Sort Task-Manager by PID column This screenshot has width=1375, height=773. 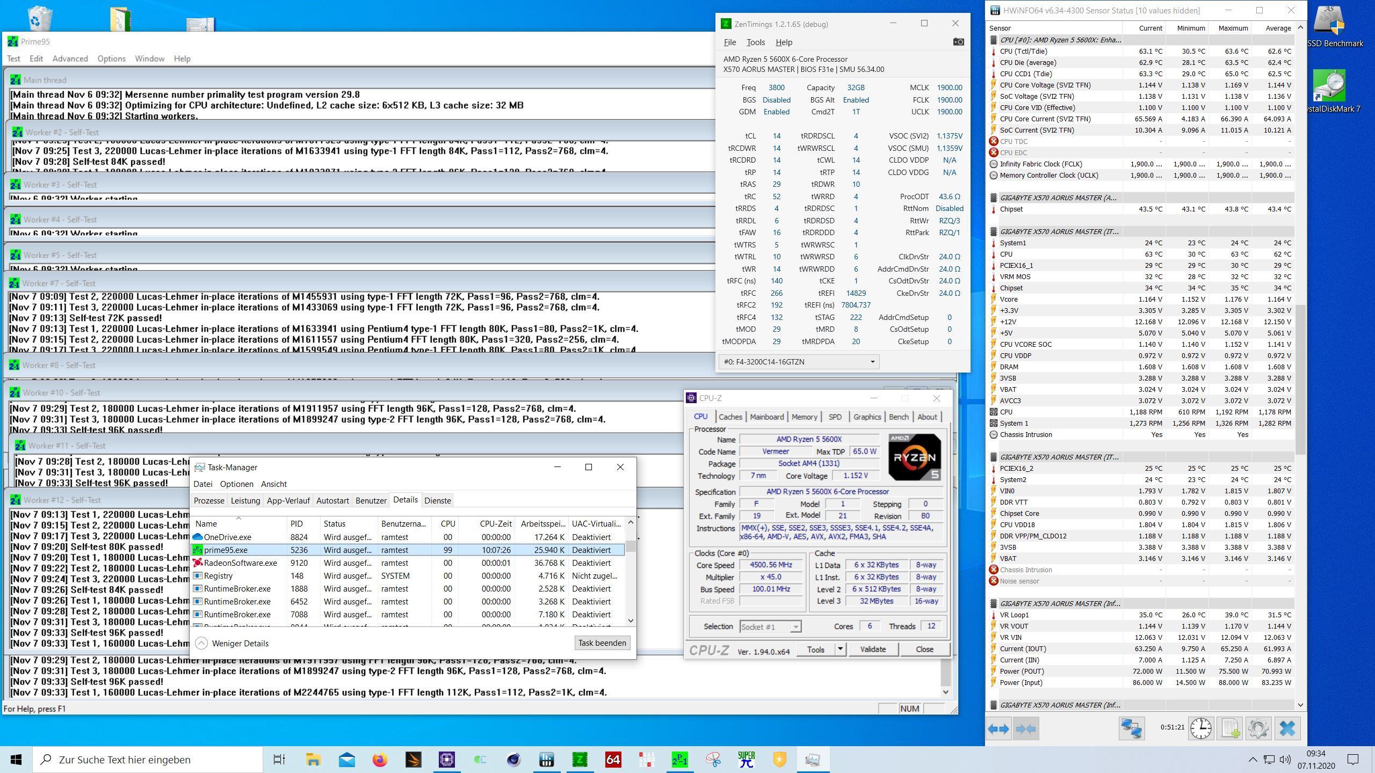[x=303, y=524]
